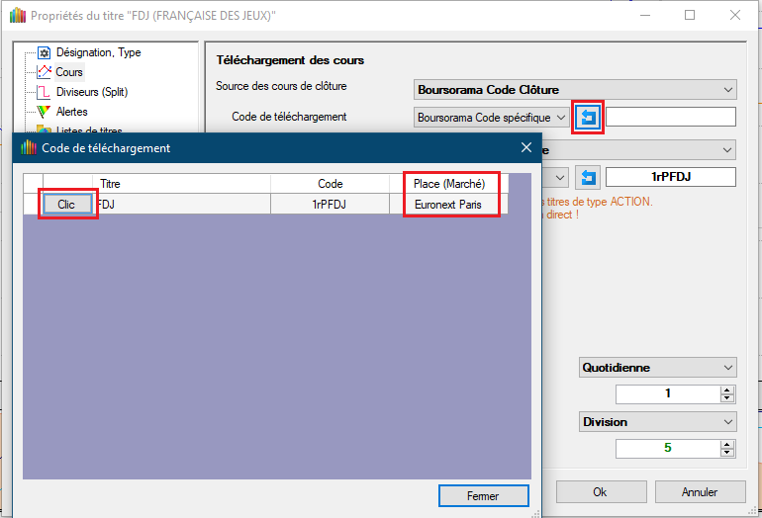The image size is (762, 518).
Task: Select the Euronext Paris cell
Action: (450, 204)
